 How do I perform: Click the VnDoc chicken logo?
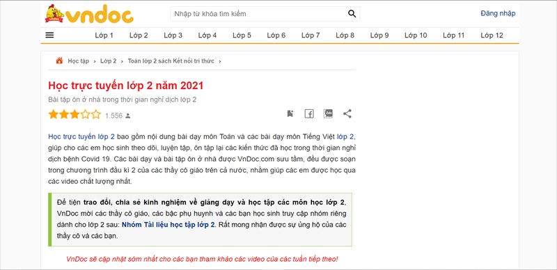tap(89, 14)
